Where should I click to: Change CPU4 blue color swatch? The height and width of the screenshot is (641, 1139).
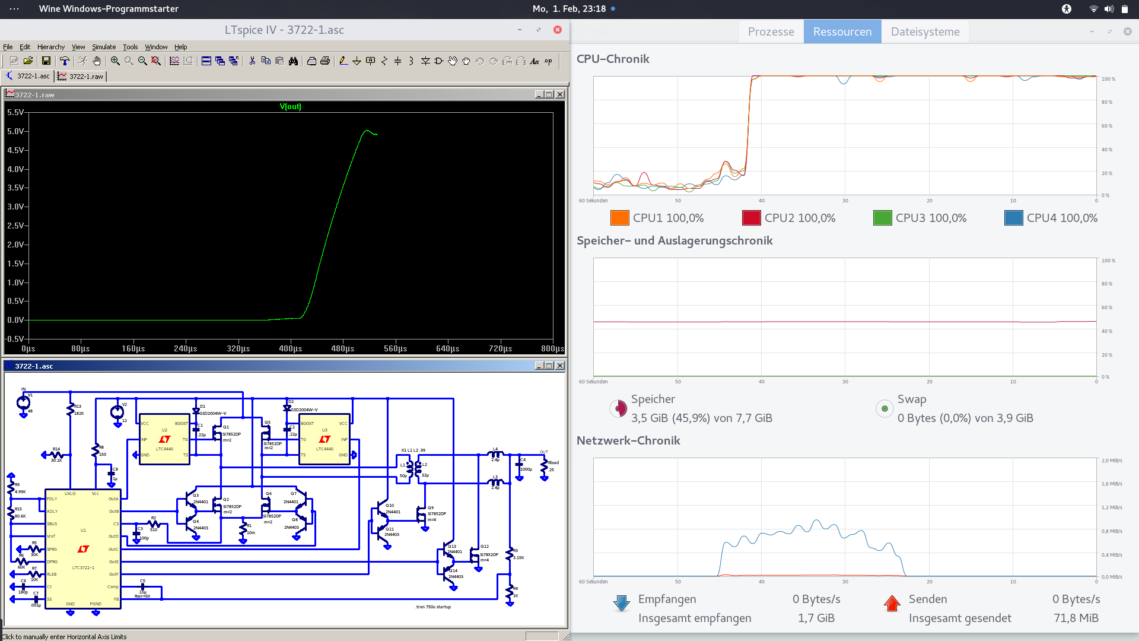1013,218
